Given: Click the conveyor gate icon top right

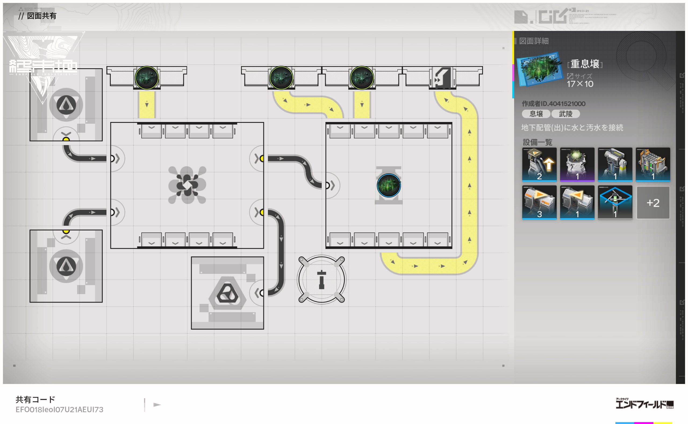Looking at the screenshot, I should 442,78.
